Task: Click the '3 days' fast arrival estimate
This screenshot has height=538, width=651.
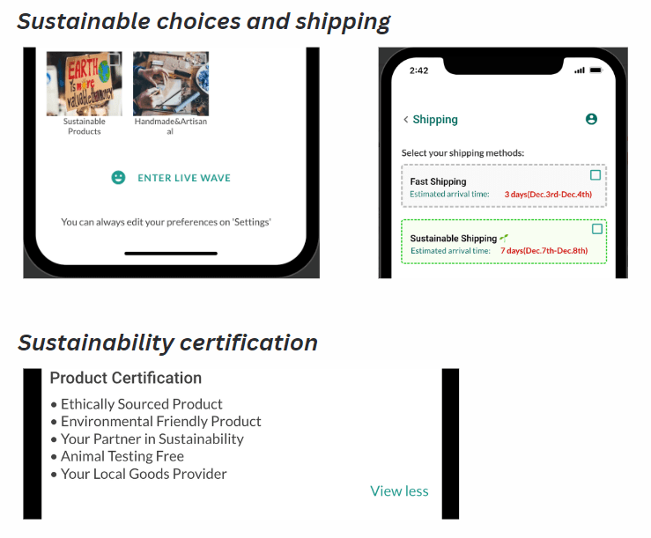Action: 548,194
